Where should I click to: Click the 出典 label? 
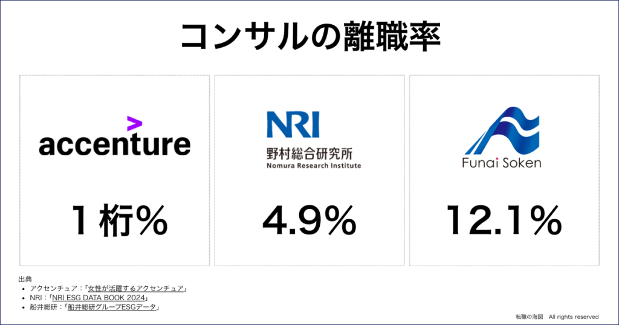click(25, 279)
